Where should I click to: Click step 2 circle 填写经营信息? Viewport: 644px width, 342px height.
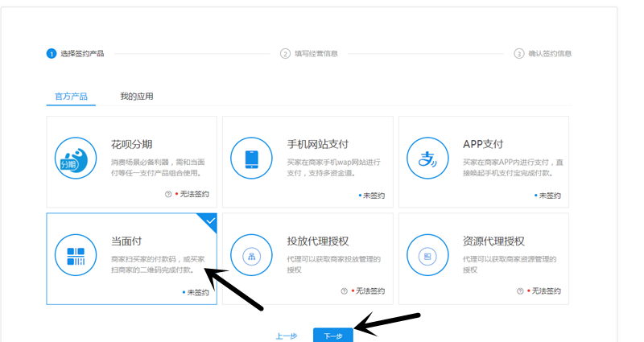(x=285, y=54)
